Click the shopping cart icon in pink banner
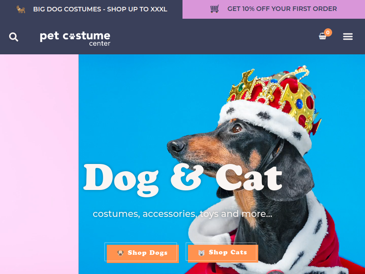This screenshot has height=274, width=365. [x=214, y=9]
